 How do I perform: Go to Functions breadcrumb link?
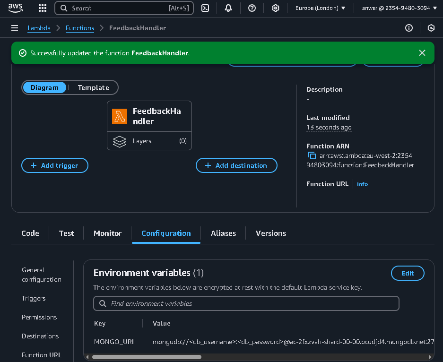80,28
